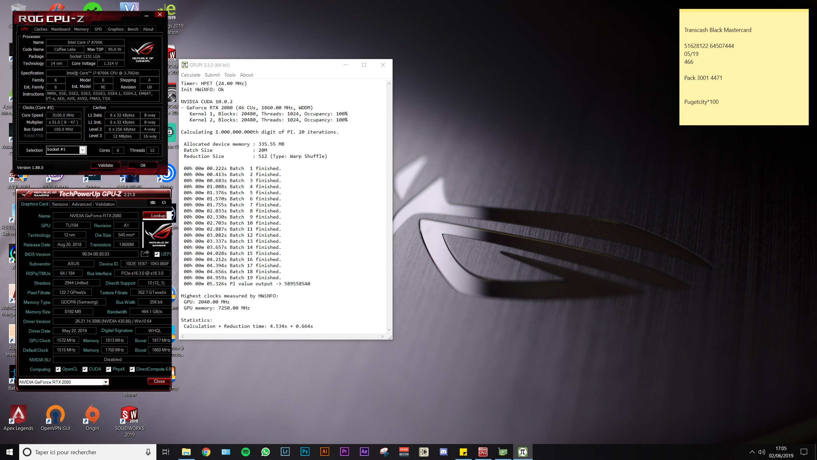
Task: Switch to GPU-Z taskbar icon
Action: coord(503,452)
